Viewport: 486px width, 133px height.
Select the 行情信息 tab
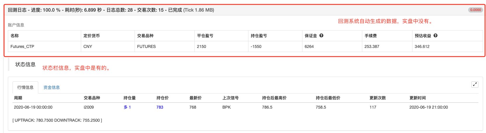[25, 87]
